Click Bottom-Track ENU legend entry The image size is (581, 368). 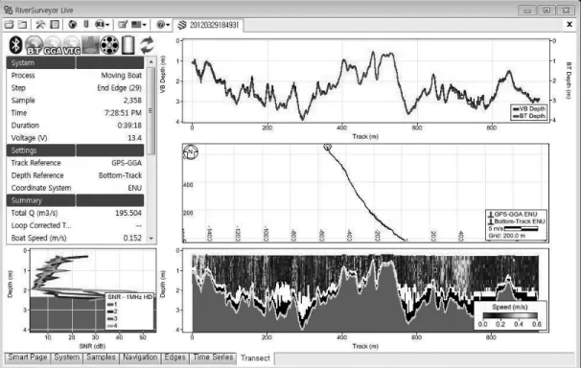tap(517, 221)
